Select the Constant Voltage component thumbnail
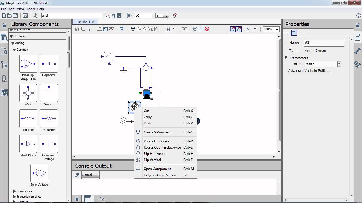This screenshot has width=362, height=203. (x=49, y=144)
